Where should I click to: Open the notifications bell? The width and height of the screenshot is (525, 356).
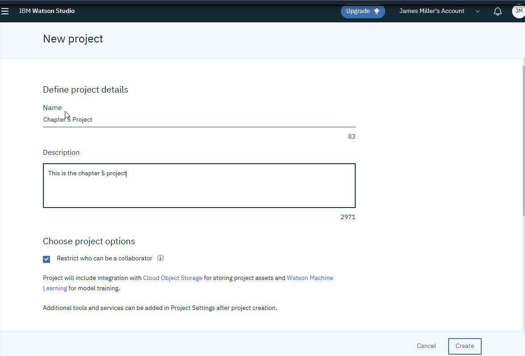click(x=498, y=11)
